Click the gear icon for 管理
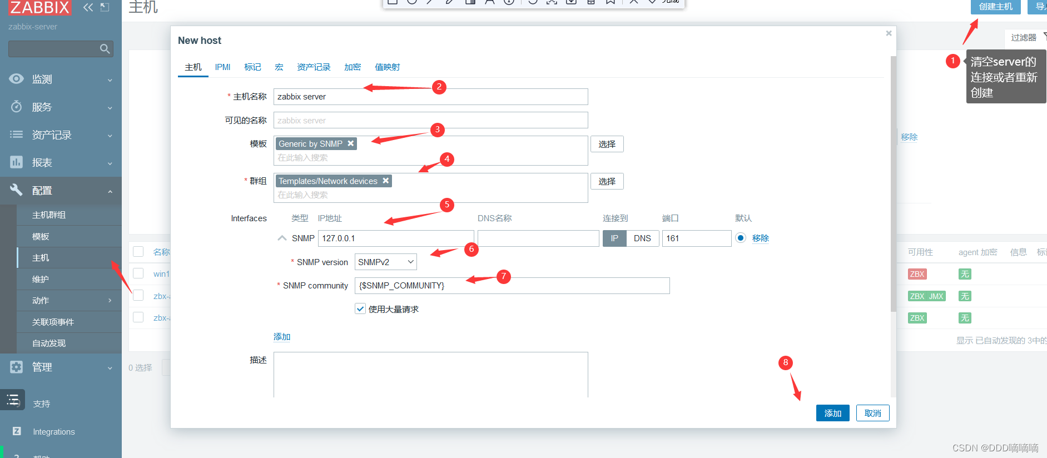The width and height of the screenshot is (1047, 458). coord(17,367)
